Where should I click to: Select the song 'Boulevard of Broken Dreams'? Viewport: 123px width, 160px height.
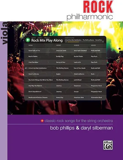click(38, 97)
